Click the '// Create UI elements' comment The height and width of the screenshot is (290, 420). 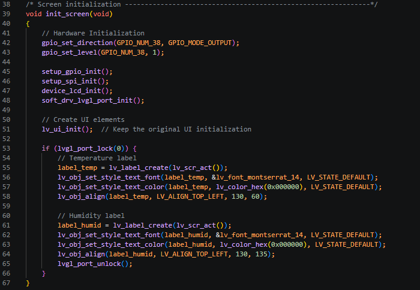(83, 120)
